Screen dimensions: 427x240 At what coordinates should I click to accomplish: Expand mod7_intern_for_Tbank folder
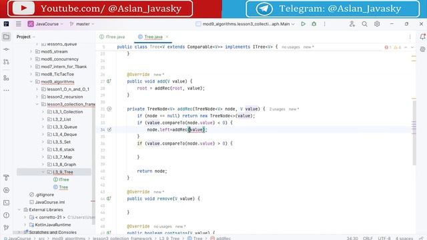click(31, 67)
